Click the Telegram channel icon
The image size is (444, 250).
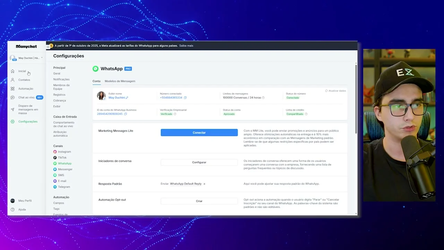(x=55, y=187)
